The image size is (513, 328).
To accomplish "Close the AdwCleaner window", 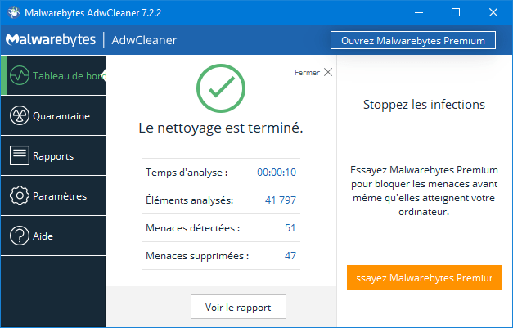I will pos(493,13).
